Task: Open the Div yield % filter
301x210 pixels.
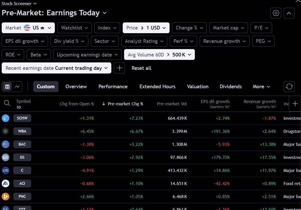Action: 69,41
